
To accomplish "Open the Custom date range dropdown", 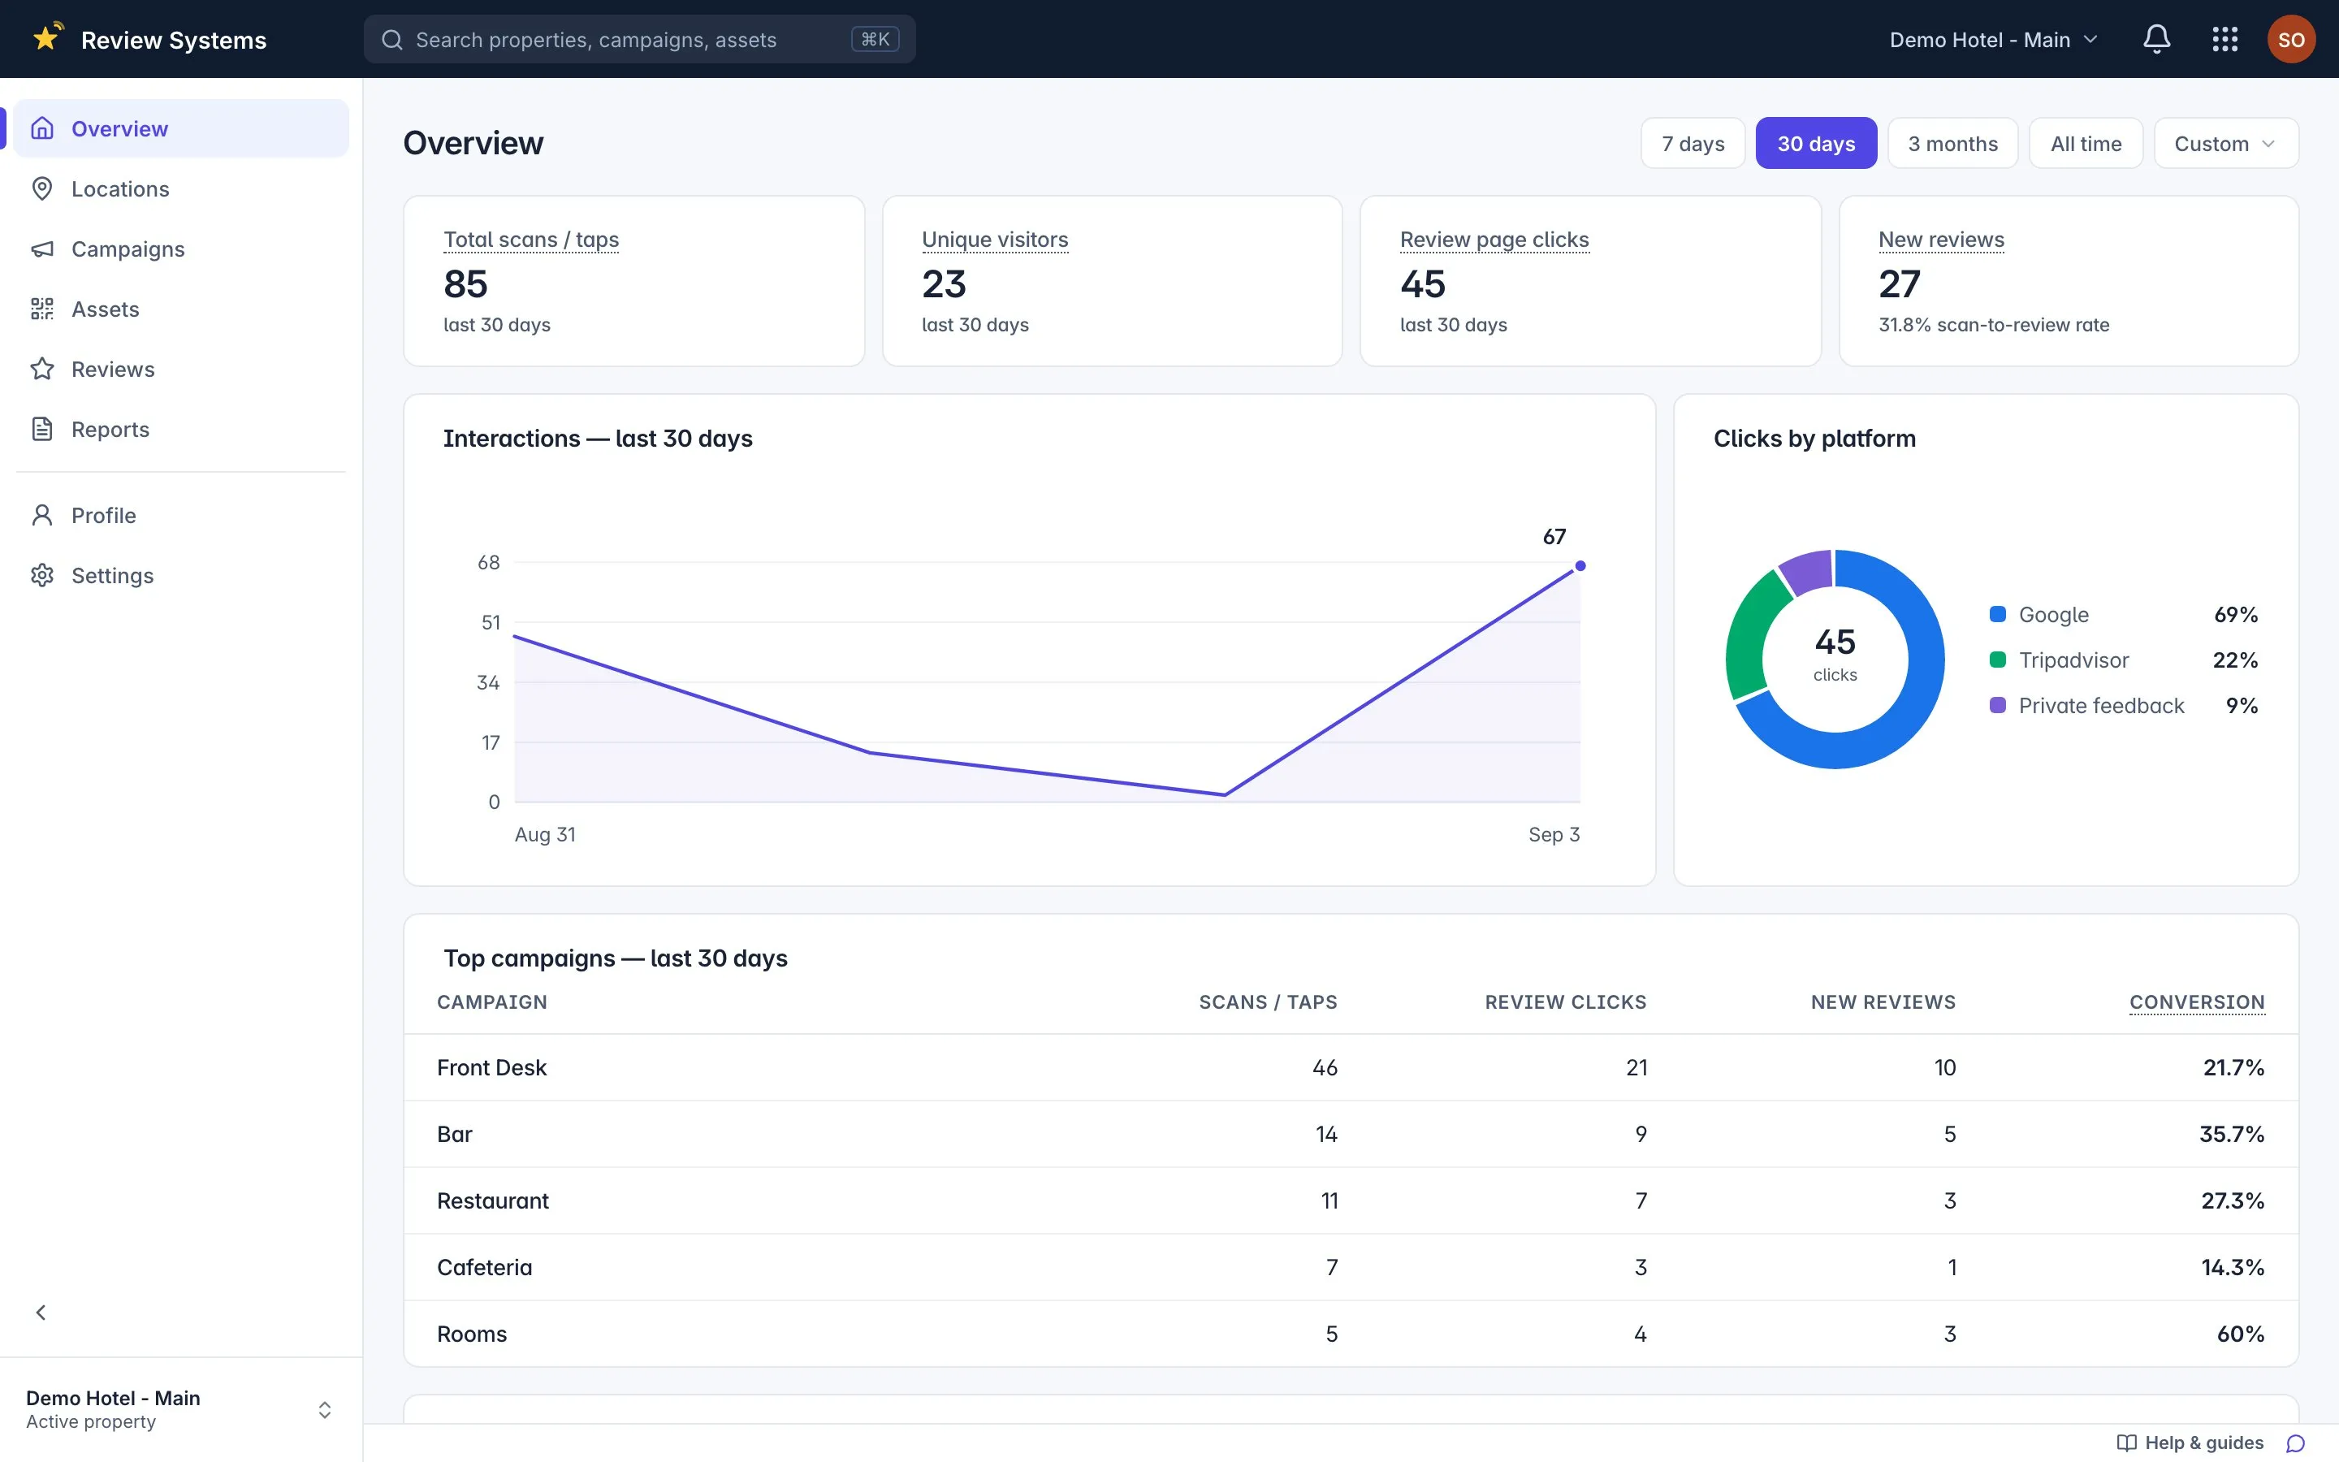I will pyautogui.click(x=2225, y=143).
